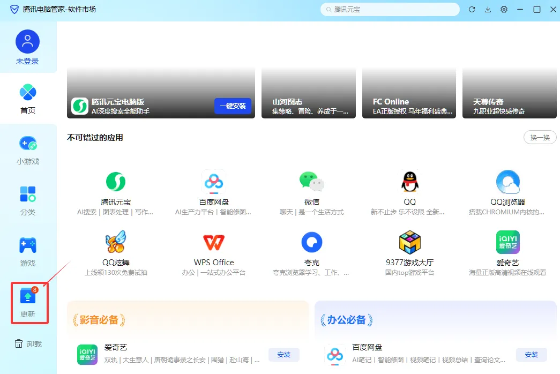Click the 上线领130次免费试抽 text
The image size is (560, 374).
(x=116, y=273)
